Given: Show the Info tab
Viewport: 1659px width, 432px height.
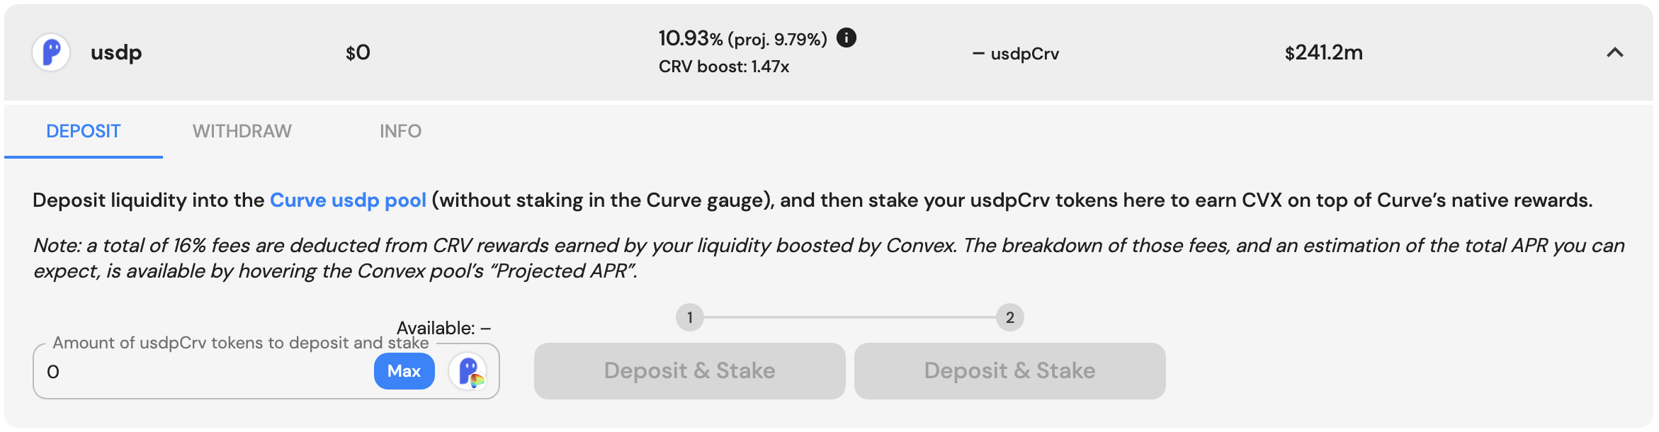Looking at the screenshot, I should (400, 131).
